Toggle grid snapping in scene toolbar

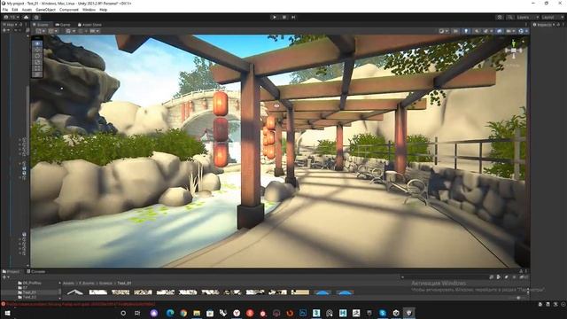coord(81,31)
